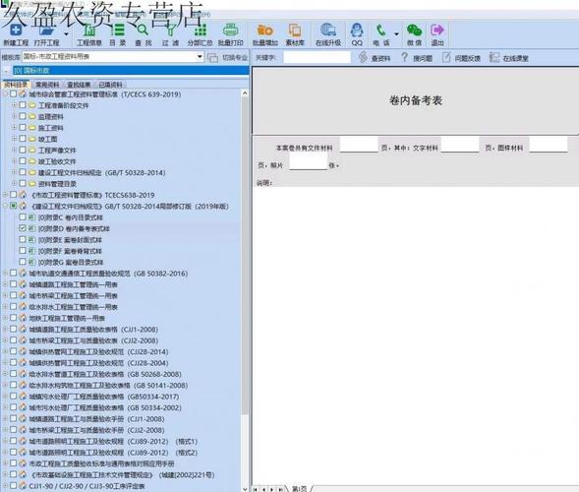Image resolution: width=579 pixels, height=492 pixels.
Task: Click the 问题反馈 feedback button
Action: pyautogui.click(x=461, y=58)
